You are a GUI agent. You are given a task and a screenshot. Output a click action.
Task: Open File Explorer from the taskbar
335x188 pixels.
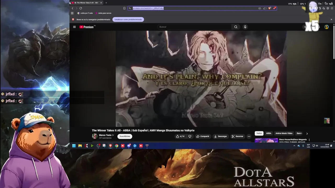[x=80, y=146]
